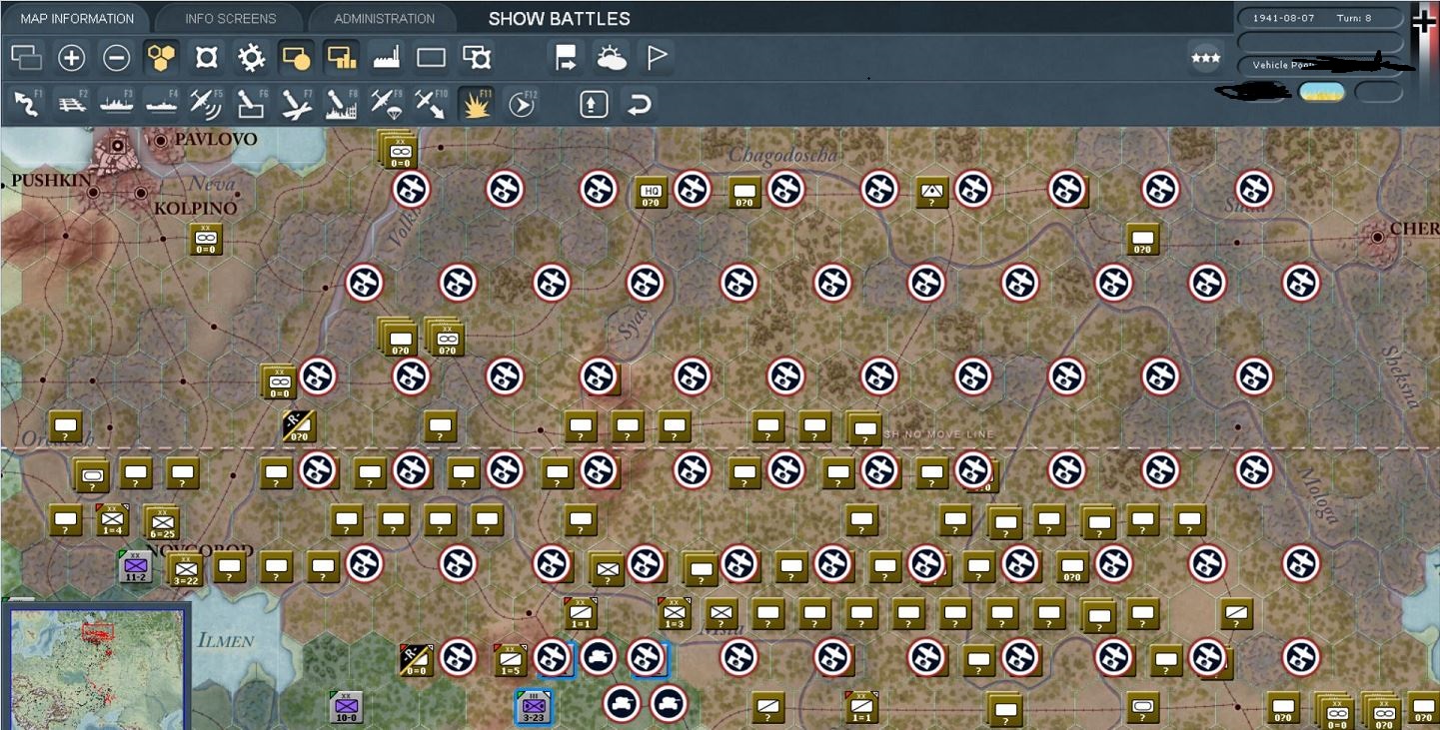The width and height of the screenshot is (1440, 730).
Task: Toggle the highlighted unit counter mode button
Action: coord(296,58)
